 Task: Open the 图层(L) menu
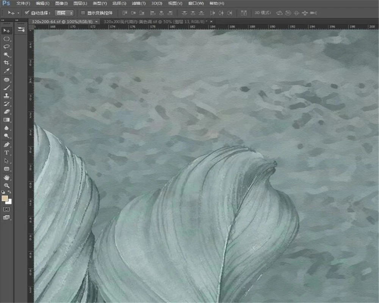[80, 3]
